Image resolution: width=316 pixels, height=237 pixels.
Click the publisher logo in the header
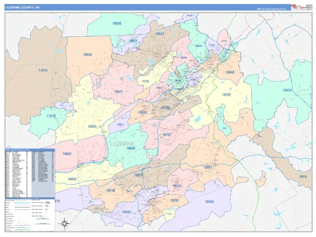click(x=298, y=7)
